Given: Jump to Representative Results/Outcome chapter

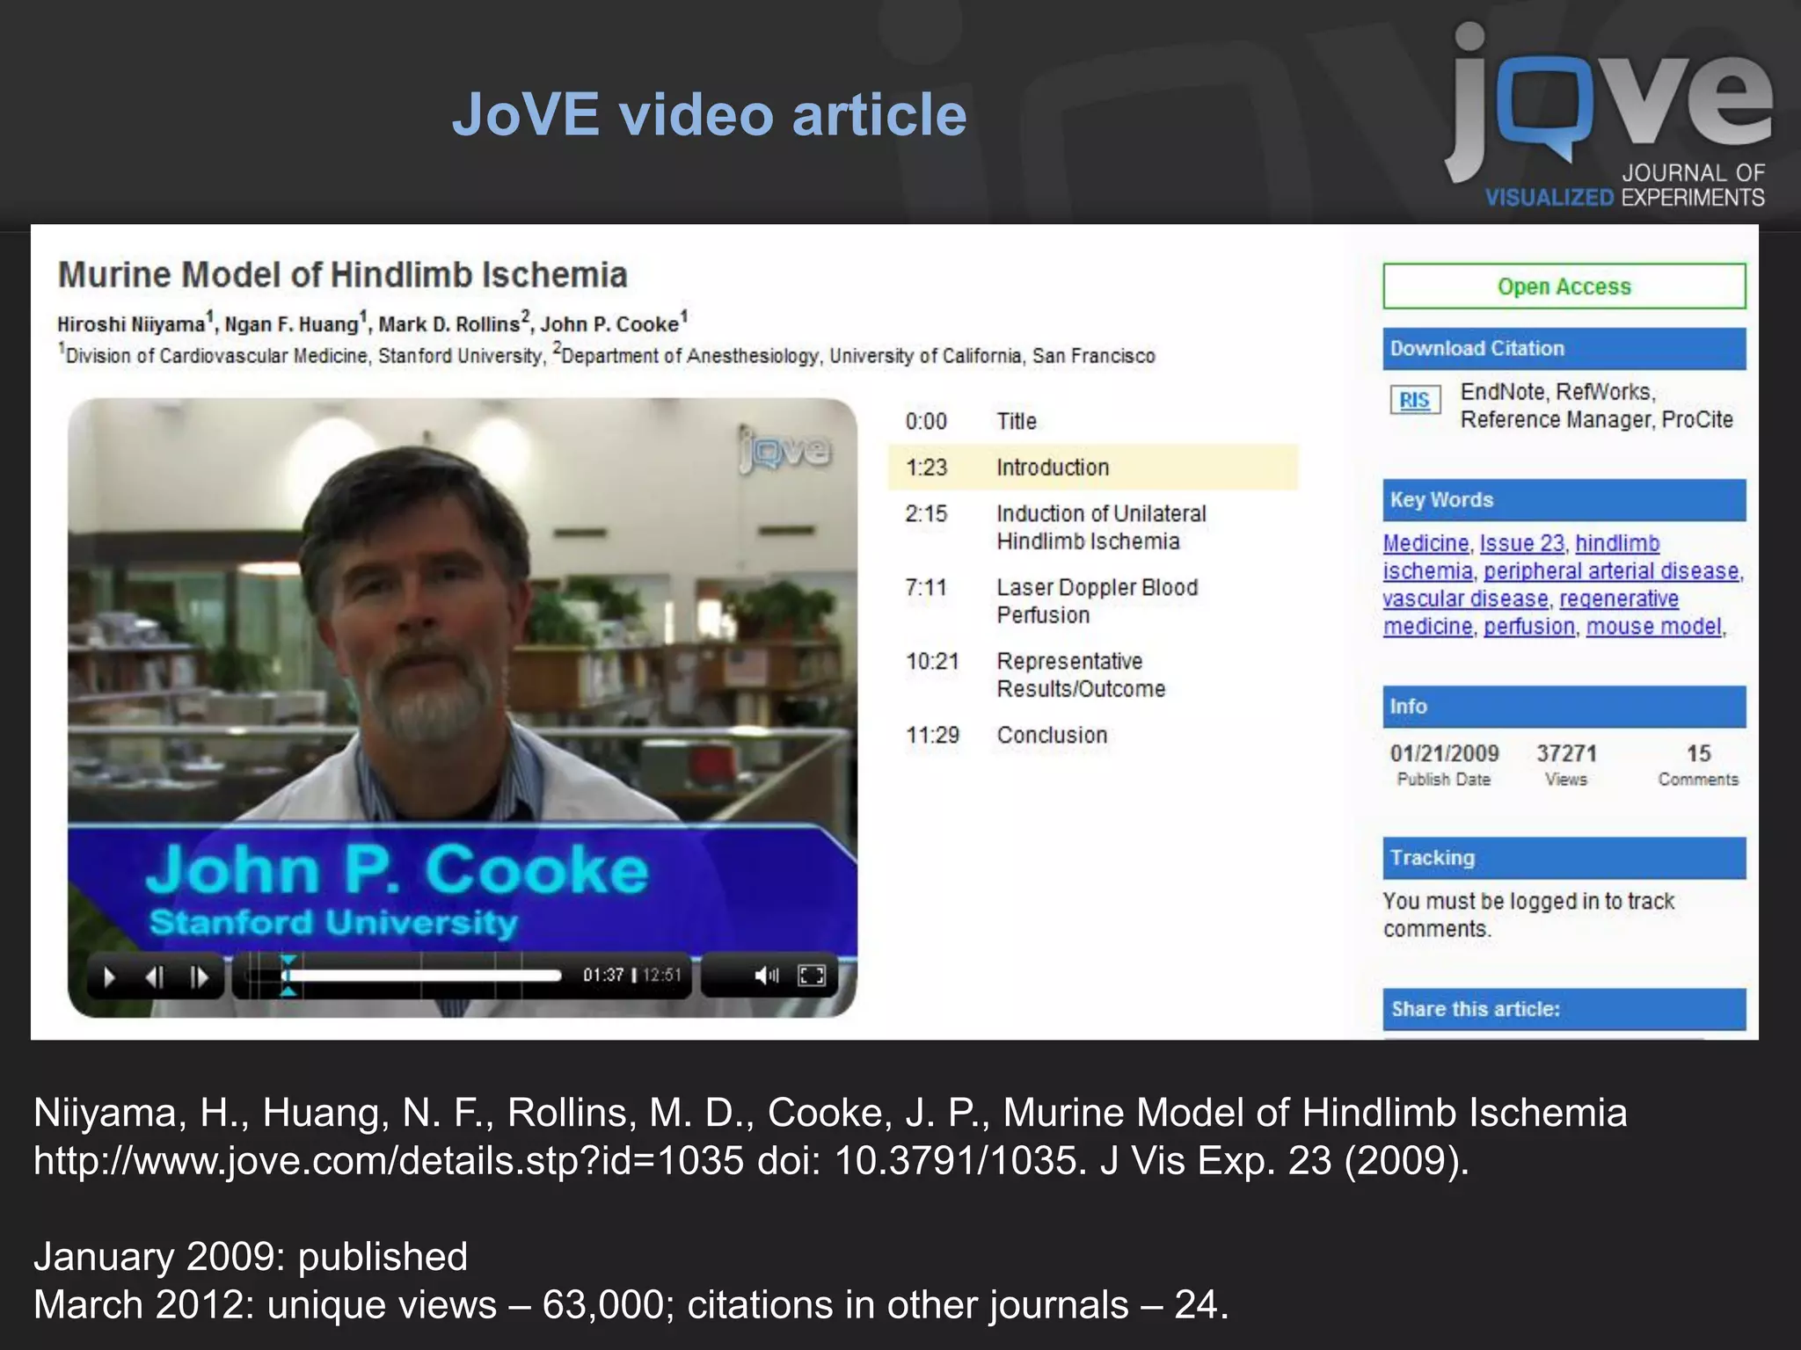Looking at the screenshot, I should point(1093,675).
